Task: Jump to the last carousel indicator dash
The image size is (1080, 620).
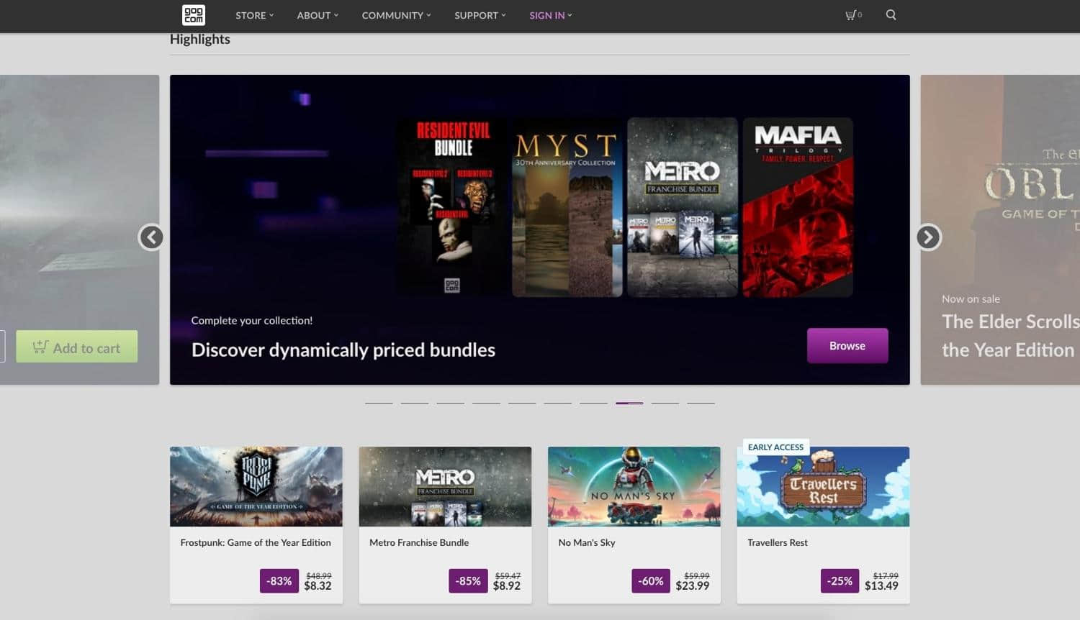Action: click(x=701, y=403)
